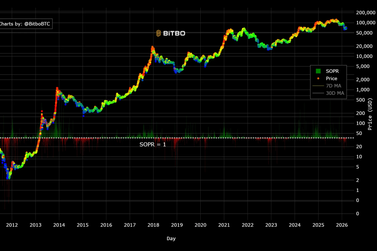Click the 2021 tick on the x-axis
Viewport: 377px width, 251px height.
coord(224,225)
